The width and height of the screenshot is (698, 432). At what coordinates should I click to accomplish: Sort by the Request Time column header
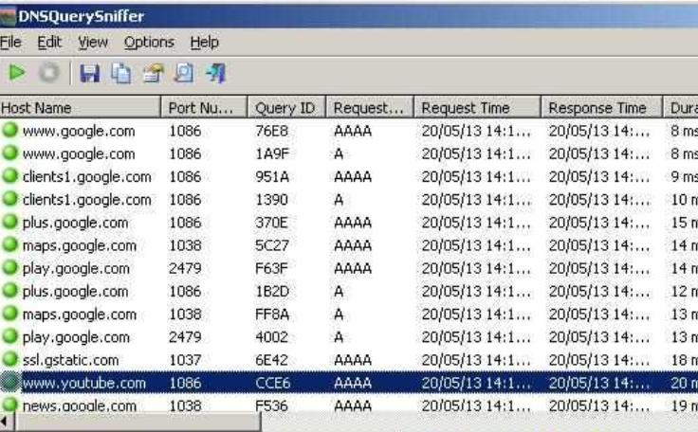point(477,108)
